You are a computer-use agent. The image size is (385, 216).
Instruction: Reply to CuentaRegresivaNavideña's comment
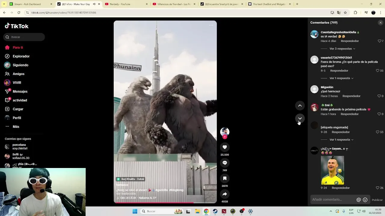pos(350,41)
